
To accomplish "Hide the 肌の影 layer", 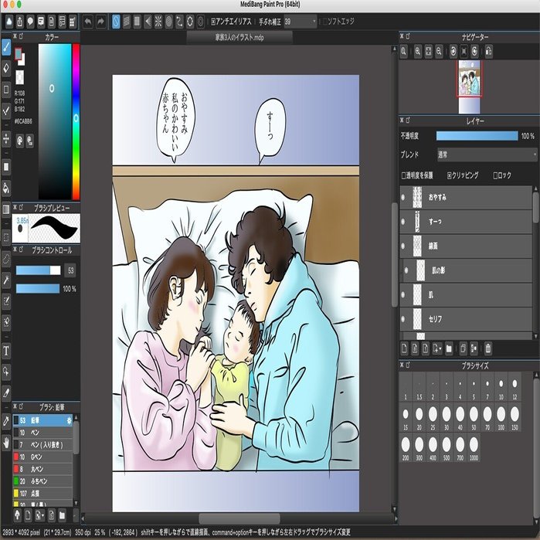I will tap(406, 270).
